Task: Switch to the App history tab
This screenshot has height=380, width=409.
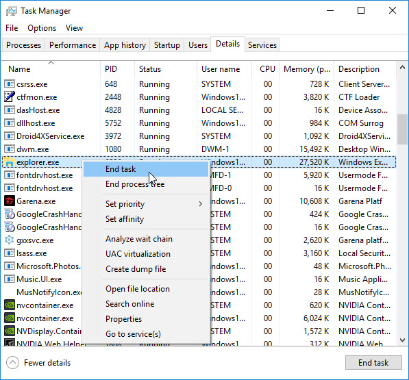Action: tap(125, 45)
